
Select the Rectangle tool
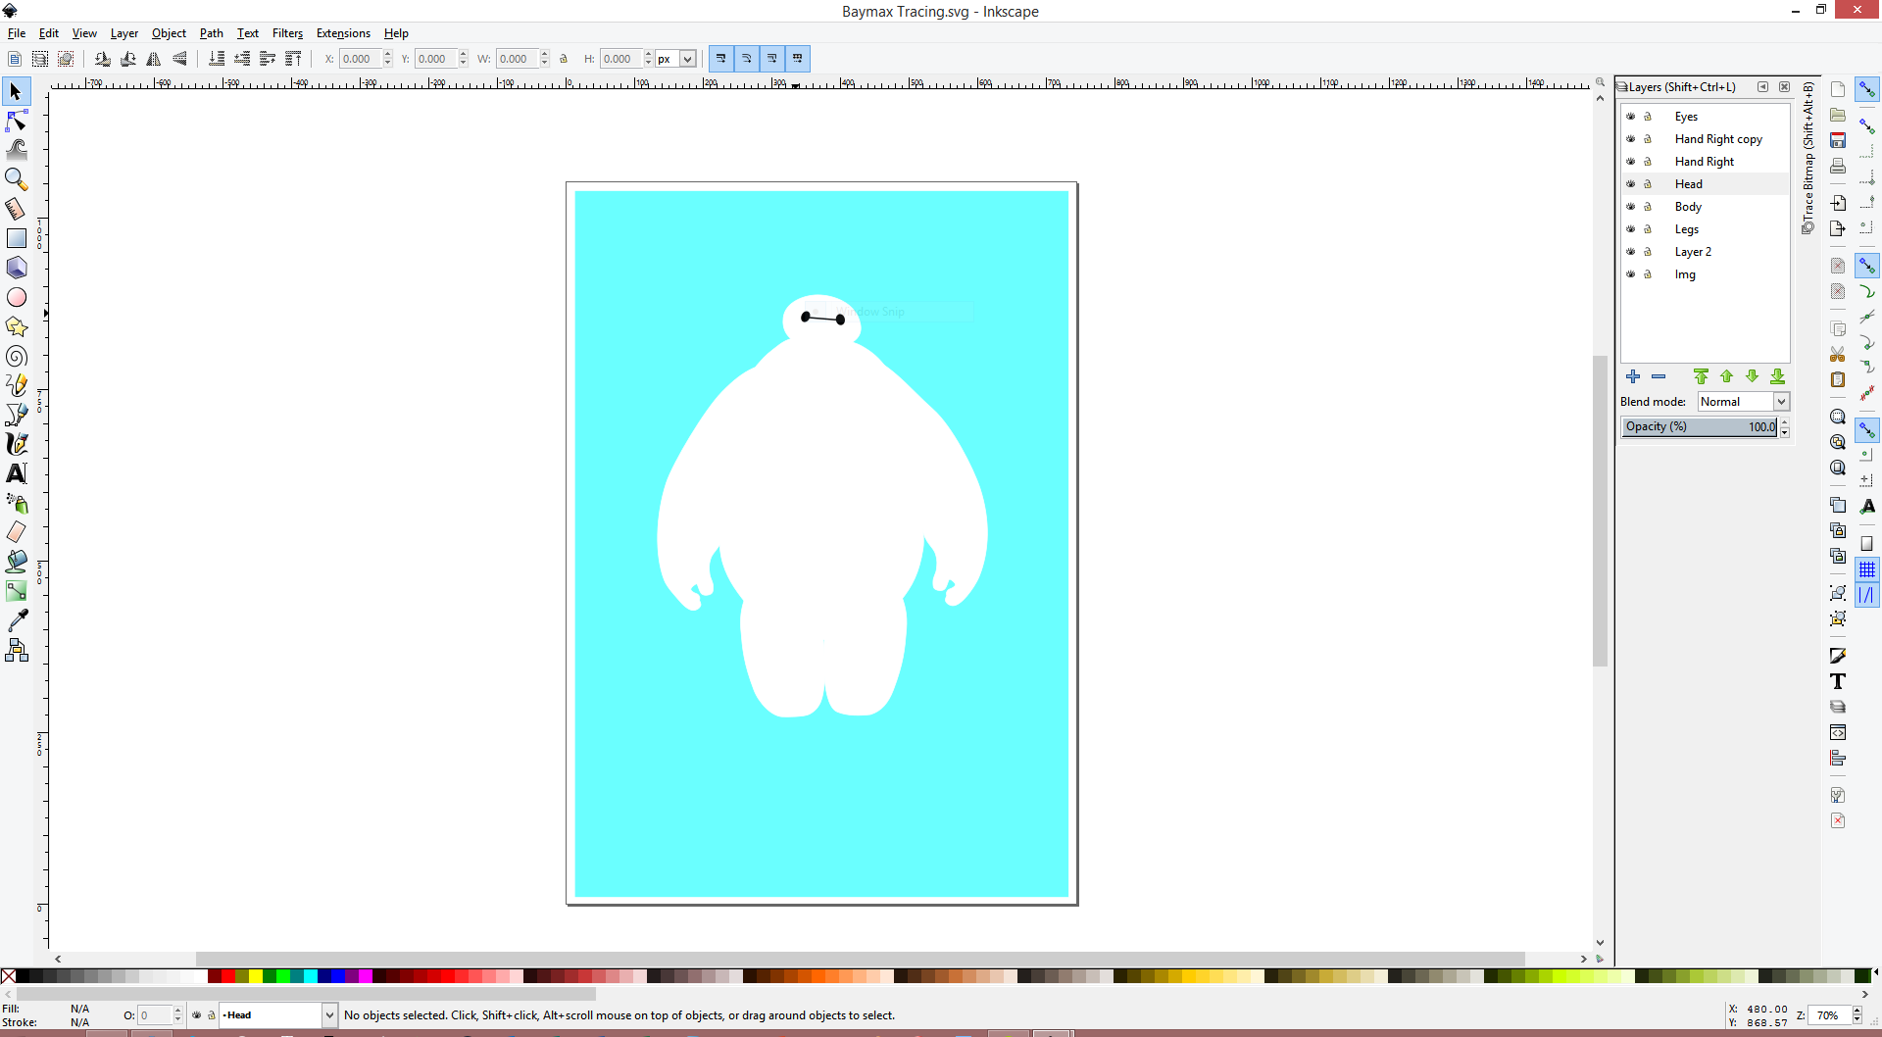16,238
